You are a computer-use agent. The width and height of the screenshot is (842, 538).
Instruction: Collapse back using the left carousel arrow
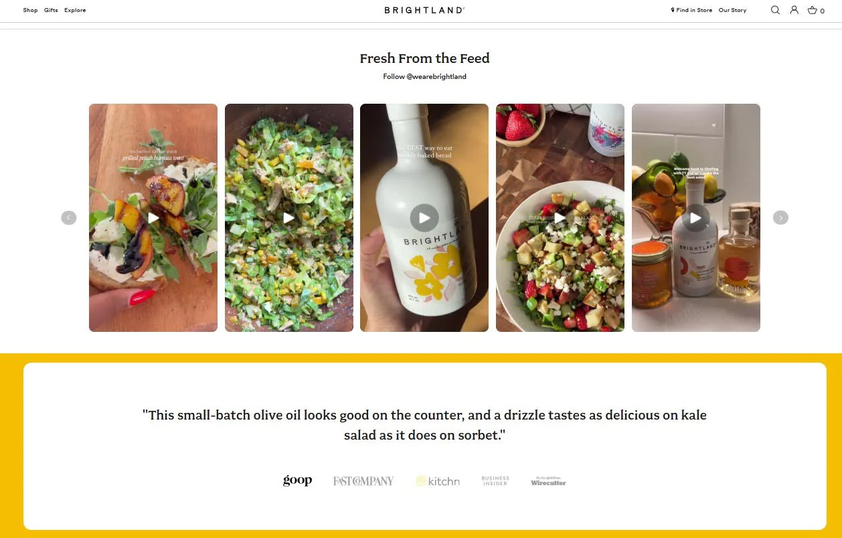(68, 217)
